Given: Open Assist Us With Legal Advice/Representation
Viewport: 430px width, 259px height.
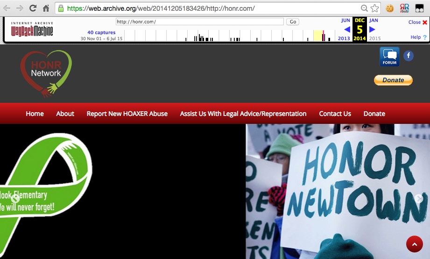Looking at the screenshot, I should (243, 114).
